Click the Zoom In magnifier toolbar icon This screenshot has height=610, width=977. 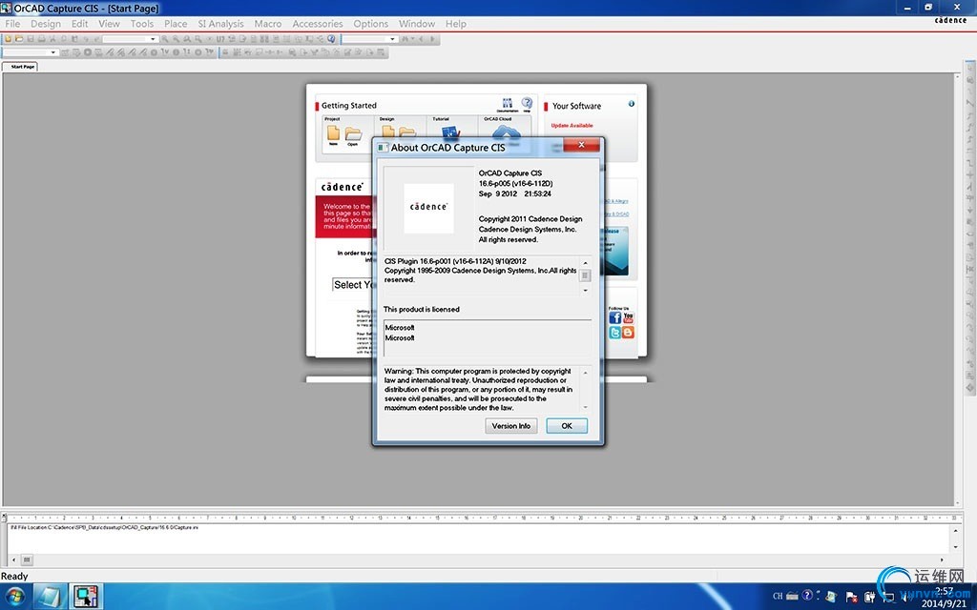point(165,38)
